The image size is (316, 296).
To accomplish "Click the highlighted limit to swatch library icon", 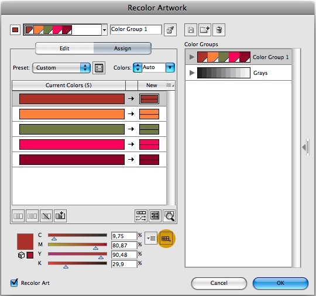I will point(166,239).
